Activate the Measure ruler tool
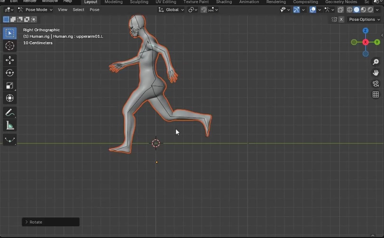 [10, 126]
